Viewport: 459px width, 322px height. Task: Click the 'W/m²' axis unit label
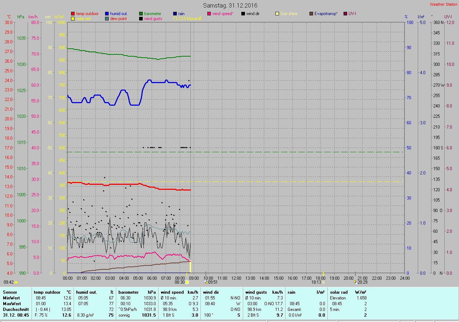59,17
